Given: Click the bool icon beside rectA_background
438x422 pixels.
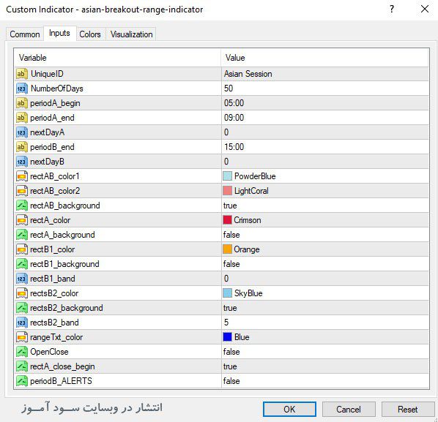Looking at the screenshot, I should [x=22, y=235].
